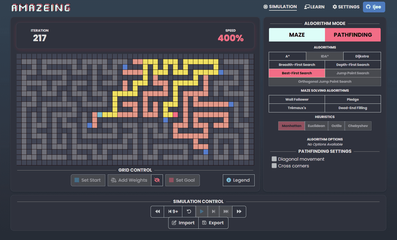Select the Euclidean heuristic

click(x=316, y=126)
